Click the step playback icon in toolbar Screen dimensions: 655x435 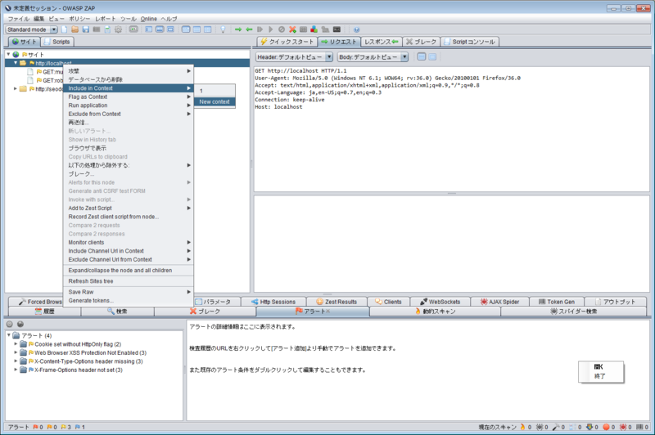point(260,29)
